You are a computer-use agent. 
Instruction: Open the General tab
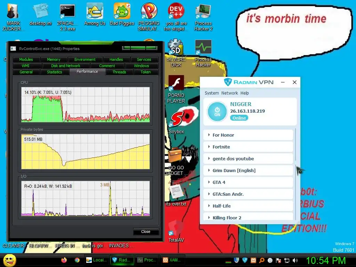tap(26, 72)
